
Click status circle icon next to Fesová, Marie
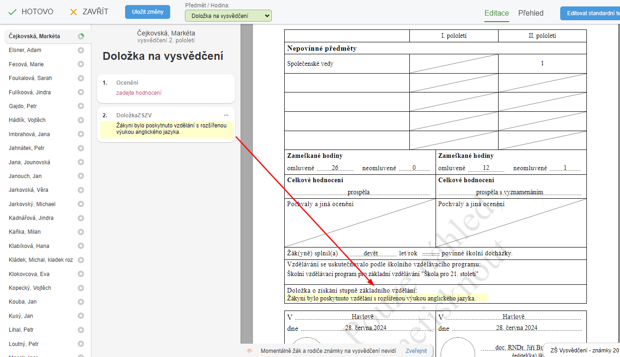coord(81,64)
